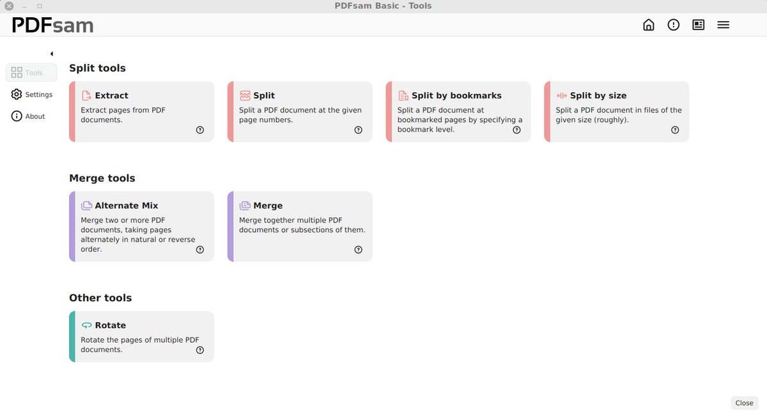
Task: Click the Split tools heading
Action: (97, 68)
